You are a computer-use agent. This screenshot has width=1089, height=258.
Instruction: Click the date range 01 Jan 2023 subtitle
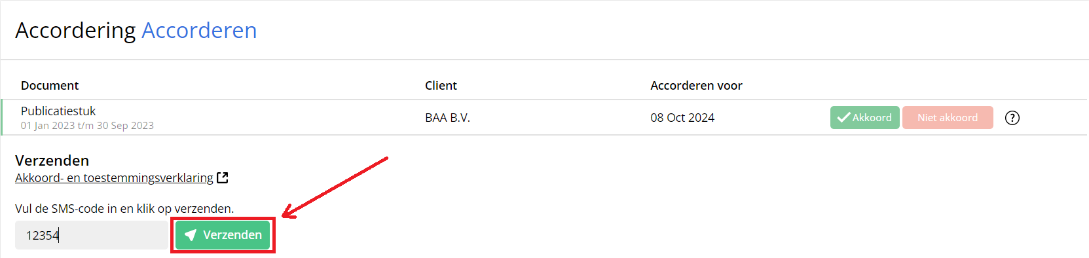tap(87, 126)
